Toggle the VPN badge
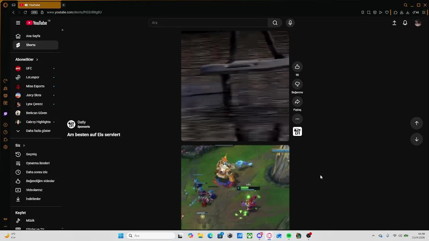The width and height of the screenshot is (429, 241). click(34, 12)
